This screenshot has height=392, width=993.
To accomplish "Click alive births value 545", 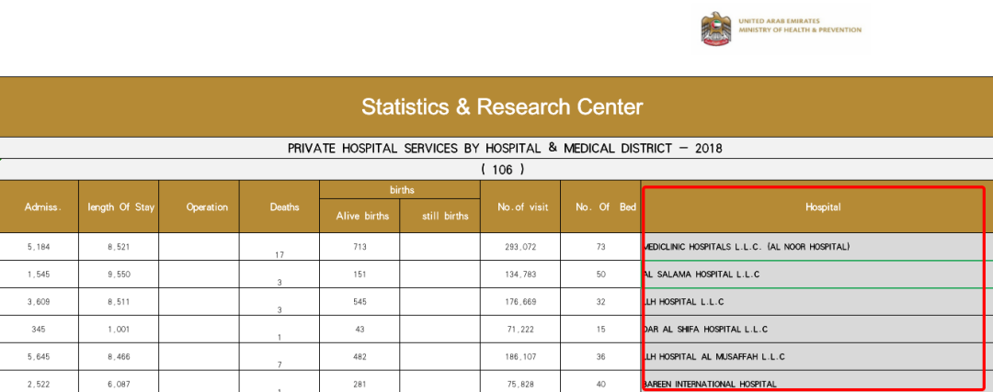I will 360,302.
